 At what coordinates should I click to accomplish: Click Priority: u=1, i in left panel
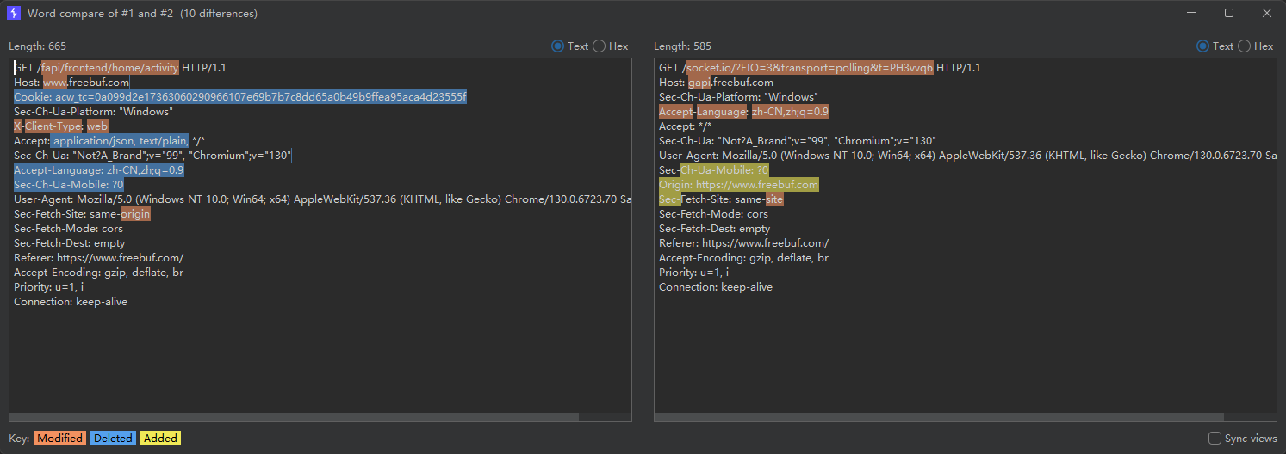pyautogui.click(x=48, y=287)
